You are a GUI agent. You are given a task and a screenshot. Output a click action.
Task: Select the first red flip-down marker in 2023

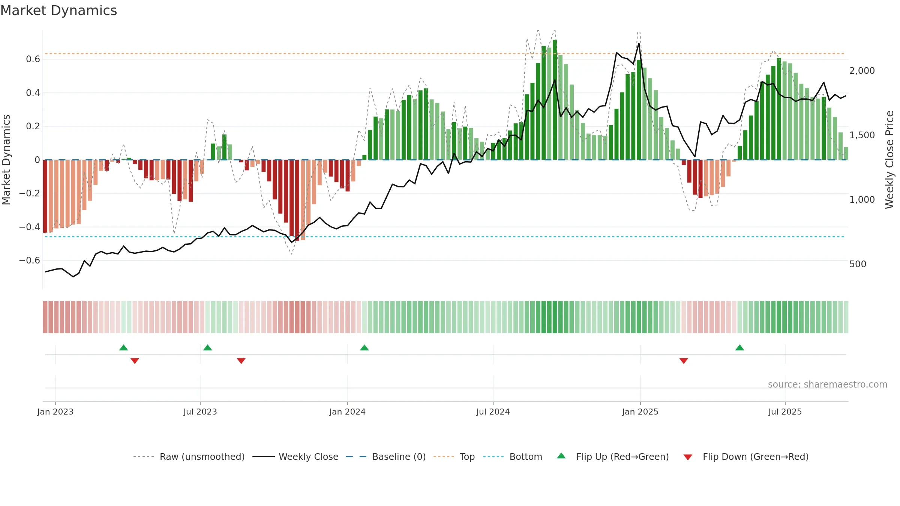point(135,361)
